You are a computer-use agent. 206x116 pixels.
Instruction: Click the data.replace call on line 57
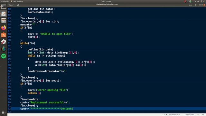pos(65,62)
